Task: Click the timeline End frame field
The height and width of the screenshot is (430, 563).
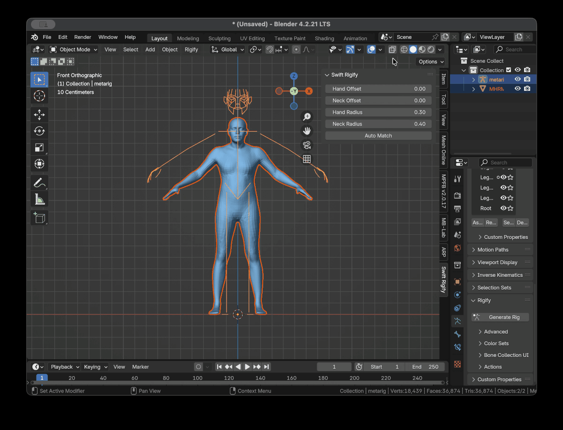Action: coord(425,367)
